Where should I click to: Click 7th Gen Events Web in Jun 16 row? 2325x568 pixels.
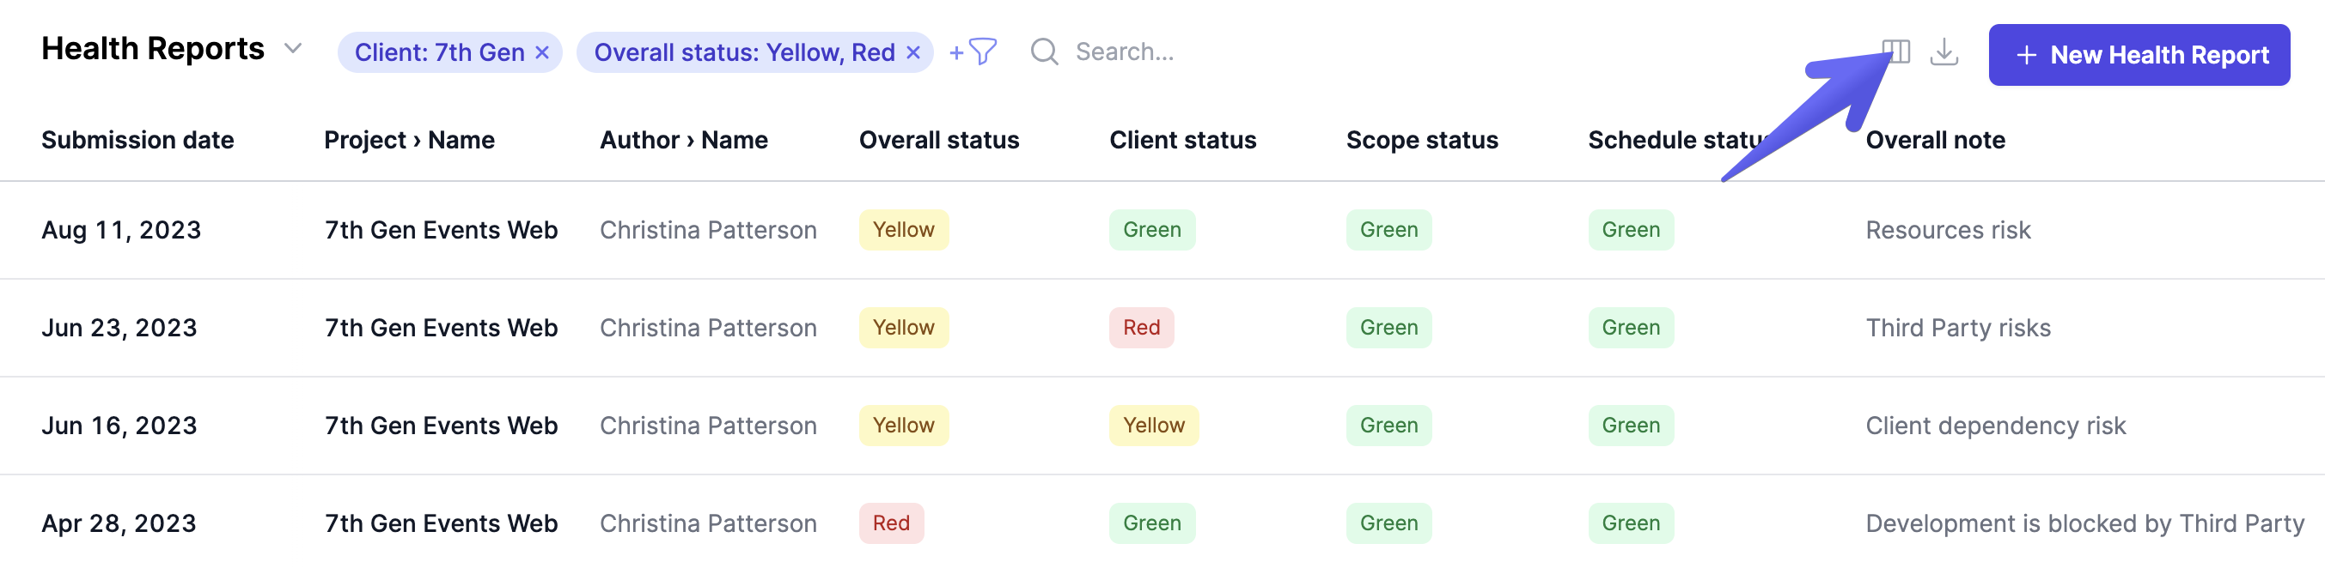click(x=441, y=426)
